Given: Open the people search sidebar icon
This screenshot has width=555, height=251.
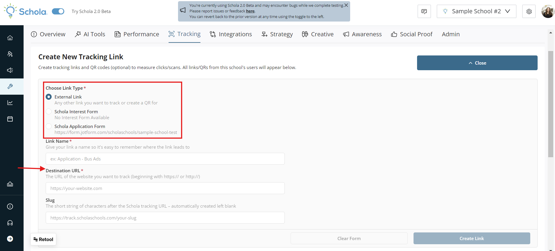Looking at the screenshot, I should 10,54.
